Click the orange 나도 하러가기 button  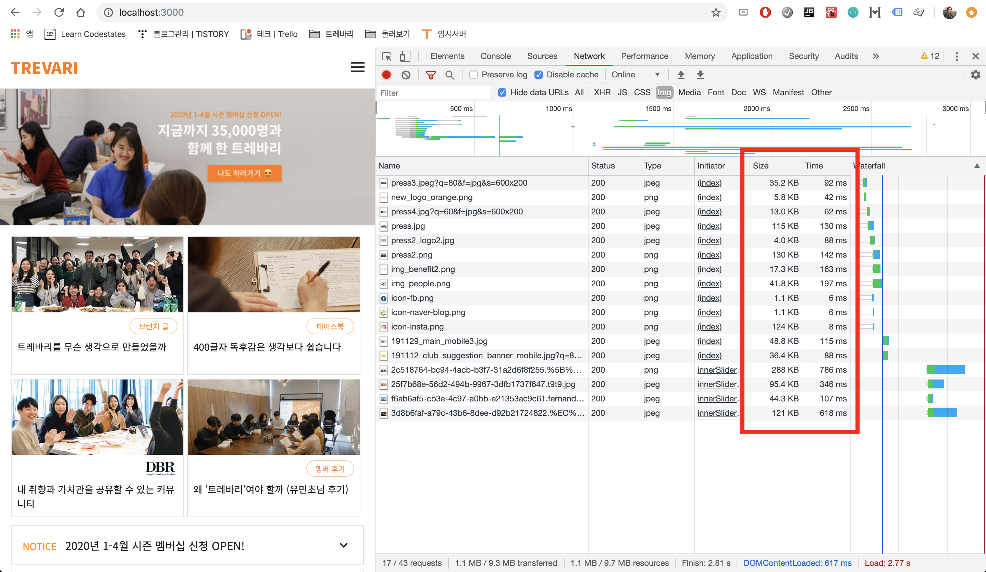coord(244,173)
